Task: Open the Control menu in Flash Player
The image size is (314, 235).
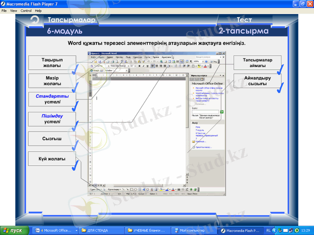Action: [x=26, y=11]
